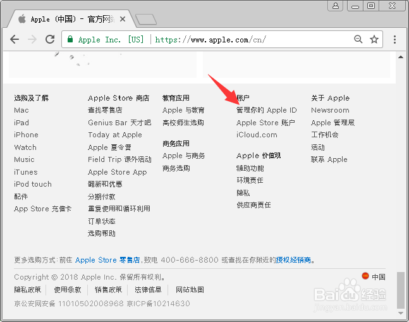Click the zoom magnifier icon in address bar
The image size is (409, 322).
click(x=358, y=39)
